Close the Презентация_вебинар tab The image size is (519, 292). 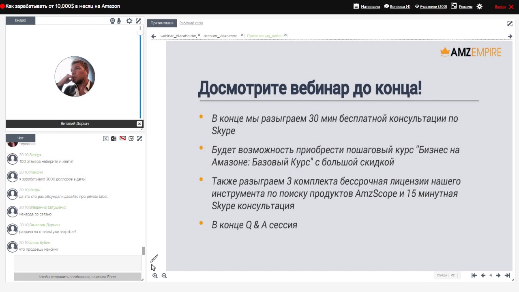pos(285,35)
